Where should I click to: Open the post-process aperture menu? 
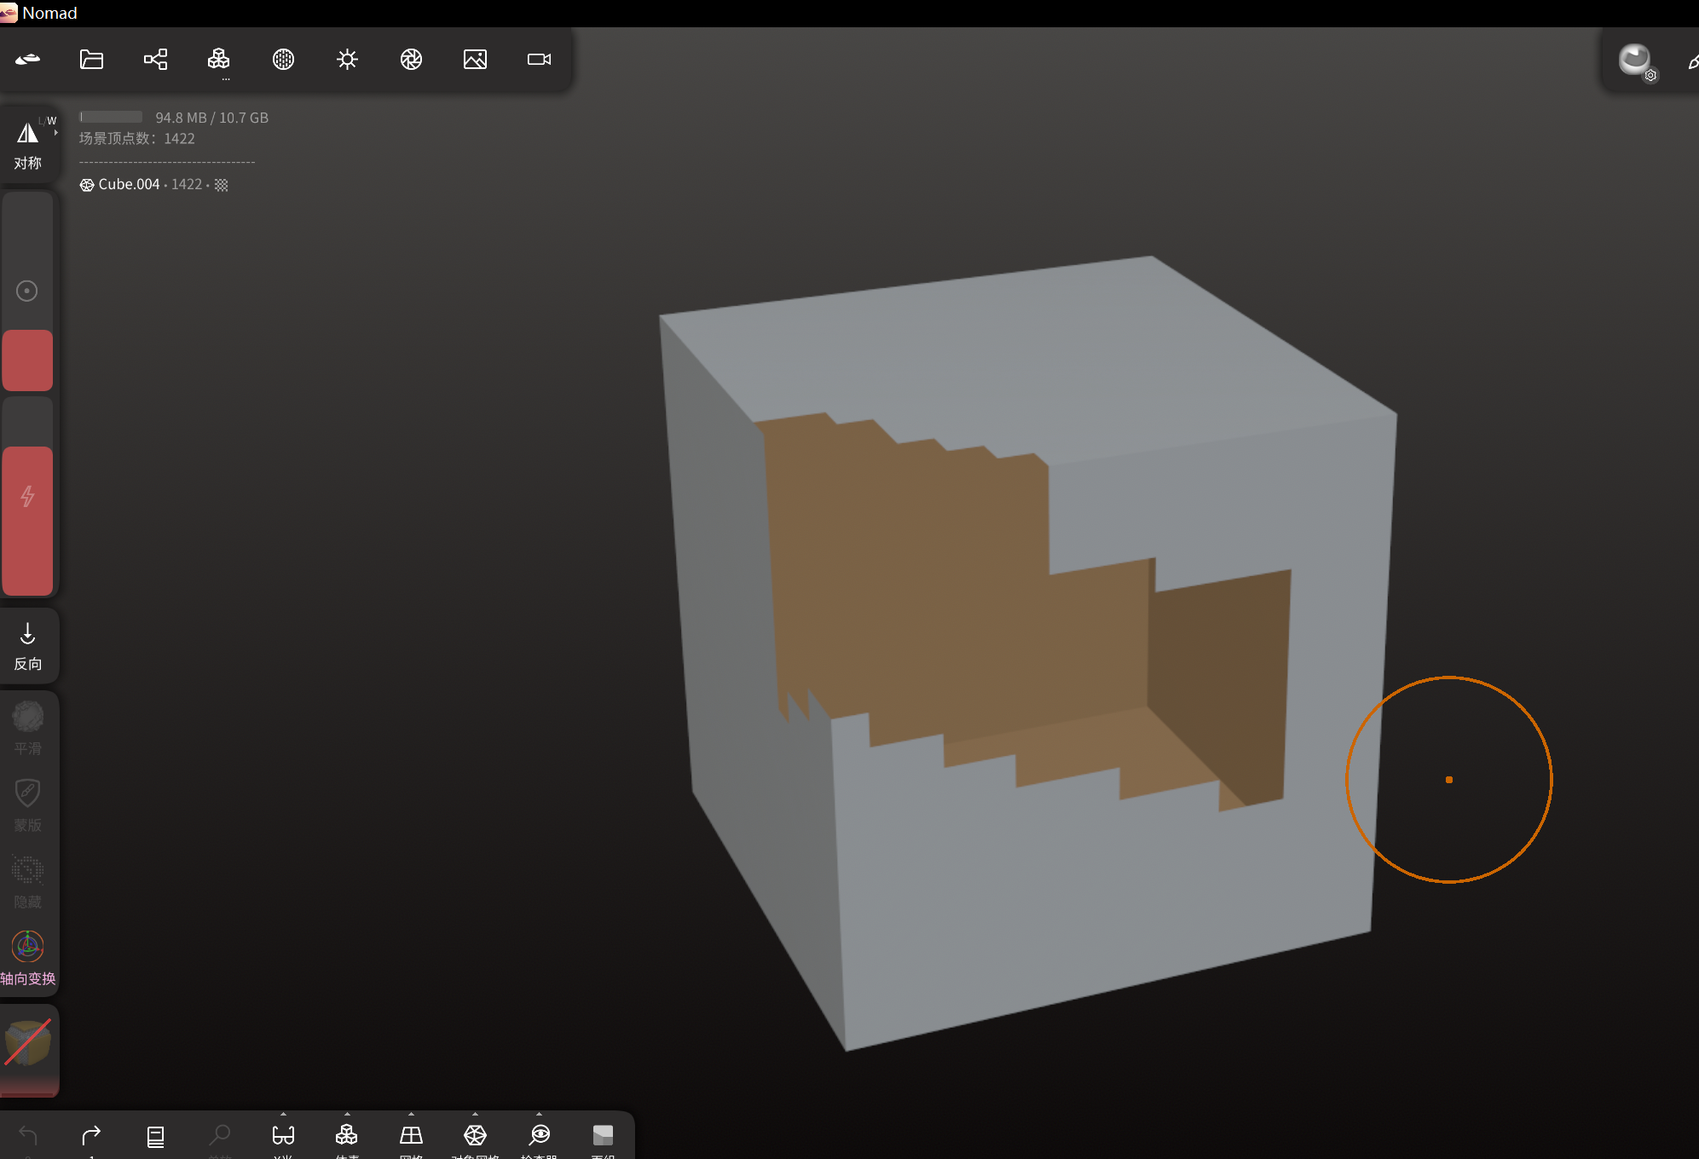coord(411,59)
